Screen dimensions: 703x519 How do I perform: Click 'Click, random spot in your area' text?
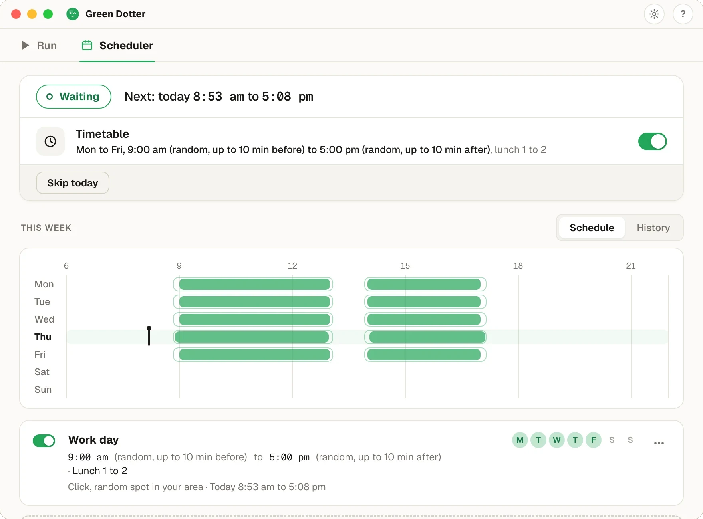[135, 487]
